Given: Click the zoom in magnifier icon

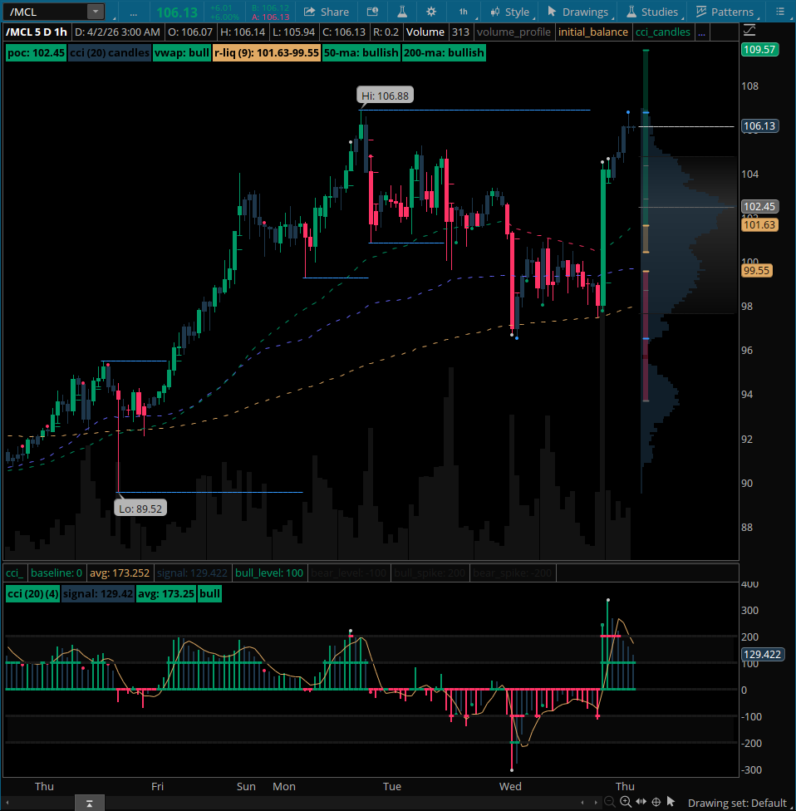Looking at the screenshot, I should tap(626, 802).
